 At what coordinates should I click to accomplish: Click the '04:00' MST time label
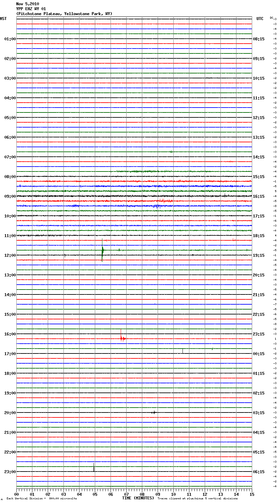coord(10,98)
